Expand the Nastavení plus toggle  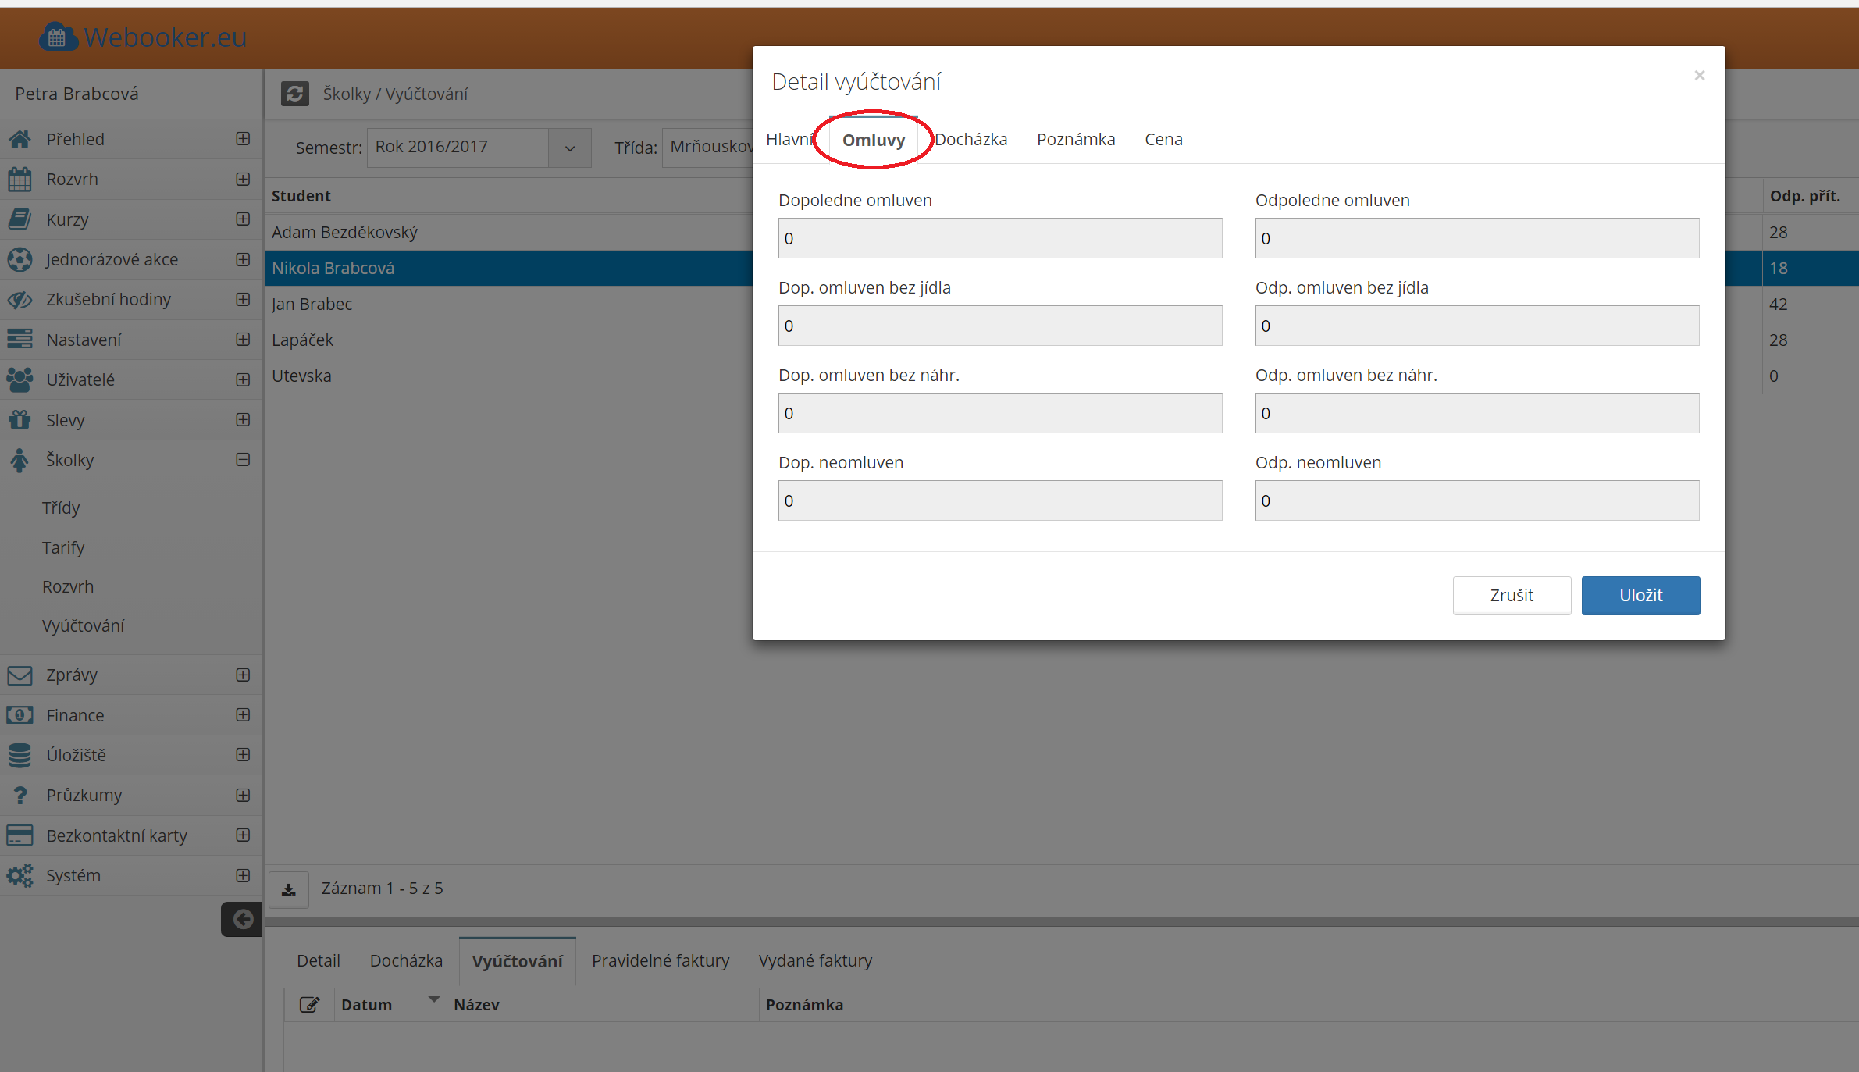point(243,340)
